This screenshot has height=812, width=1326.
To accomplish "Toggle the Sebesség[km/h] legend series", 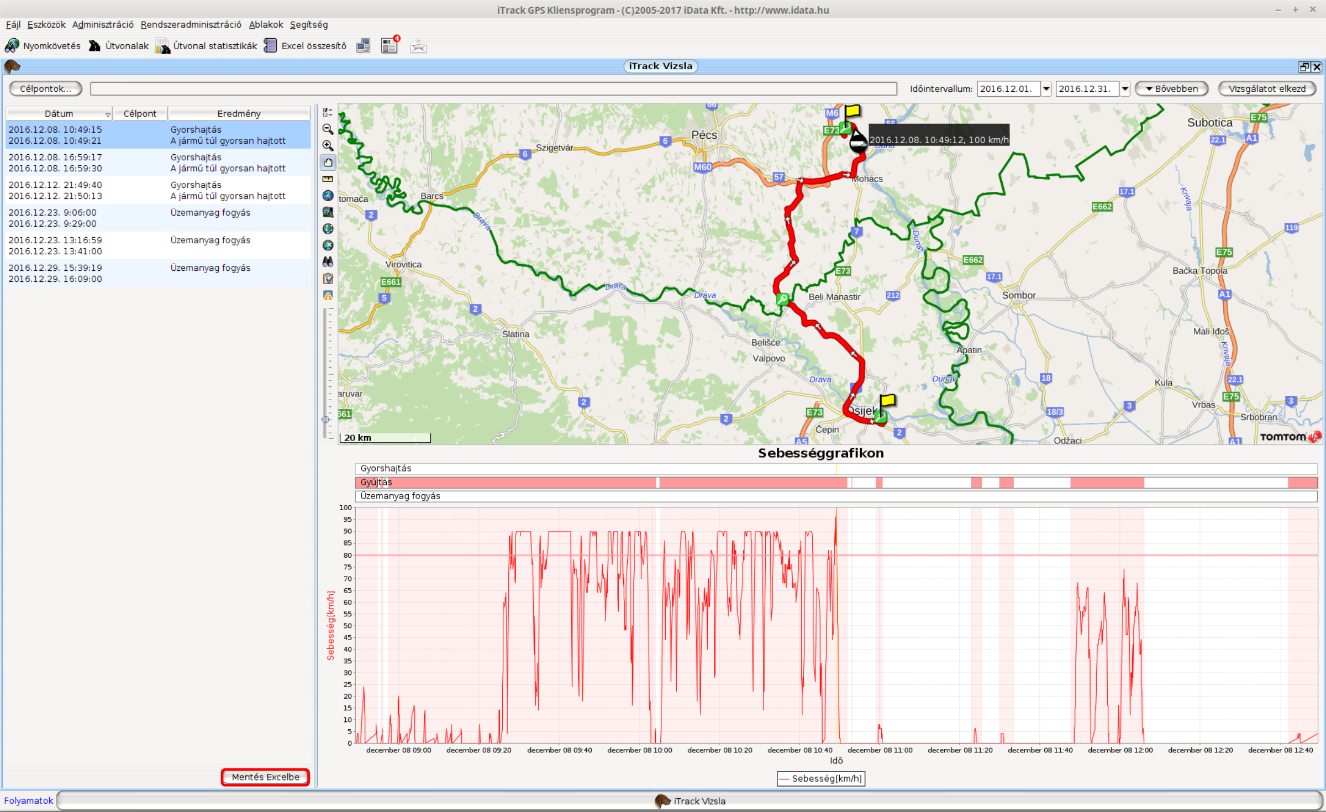I will [x=820, y=778].
